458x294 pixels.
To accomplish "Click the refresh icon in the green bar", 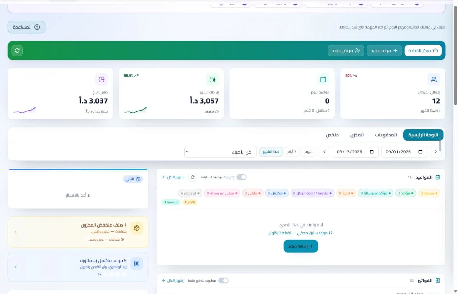I will 17,50.
